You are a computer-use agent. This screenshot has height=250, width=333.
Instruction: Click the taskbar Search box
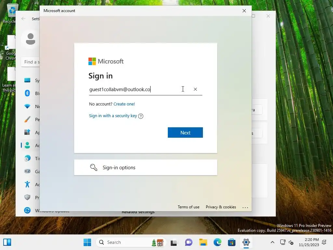click(131, 242)
